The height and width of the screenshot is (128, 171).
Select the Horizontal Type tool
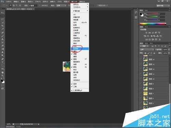point(2,62)
